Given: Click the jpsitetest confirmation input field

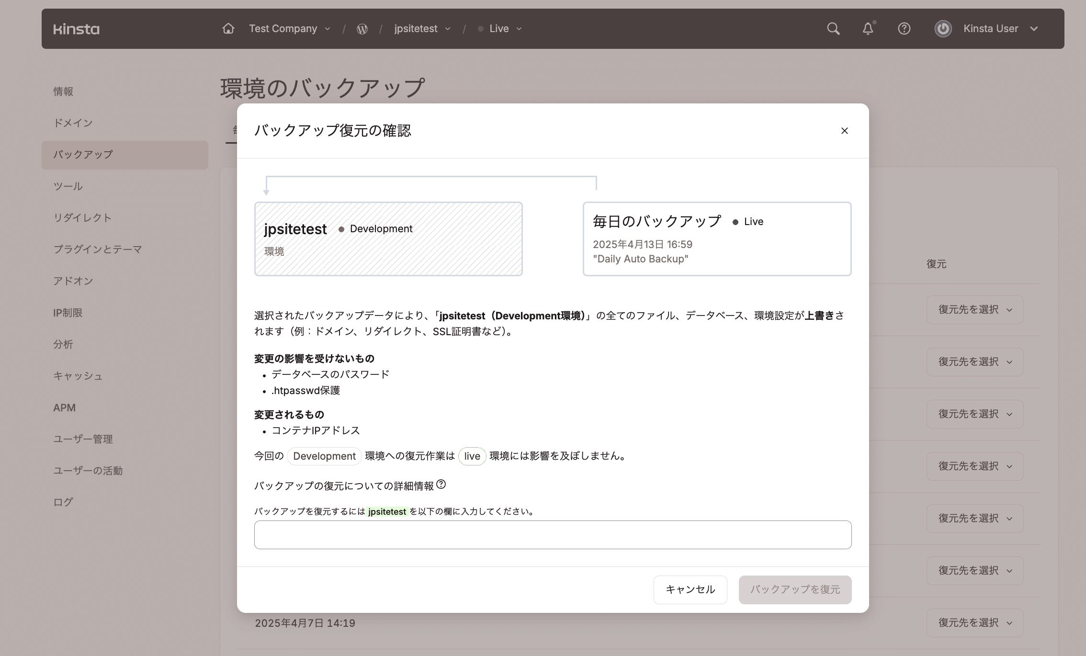Looking at the screenshot, I should point(553,534).
